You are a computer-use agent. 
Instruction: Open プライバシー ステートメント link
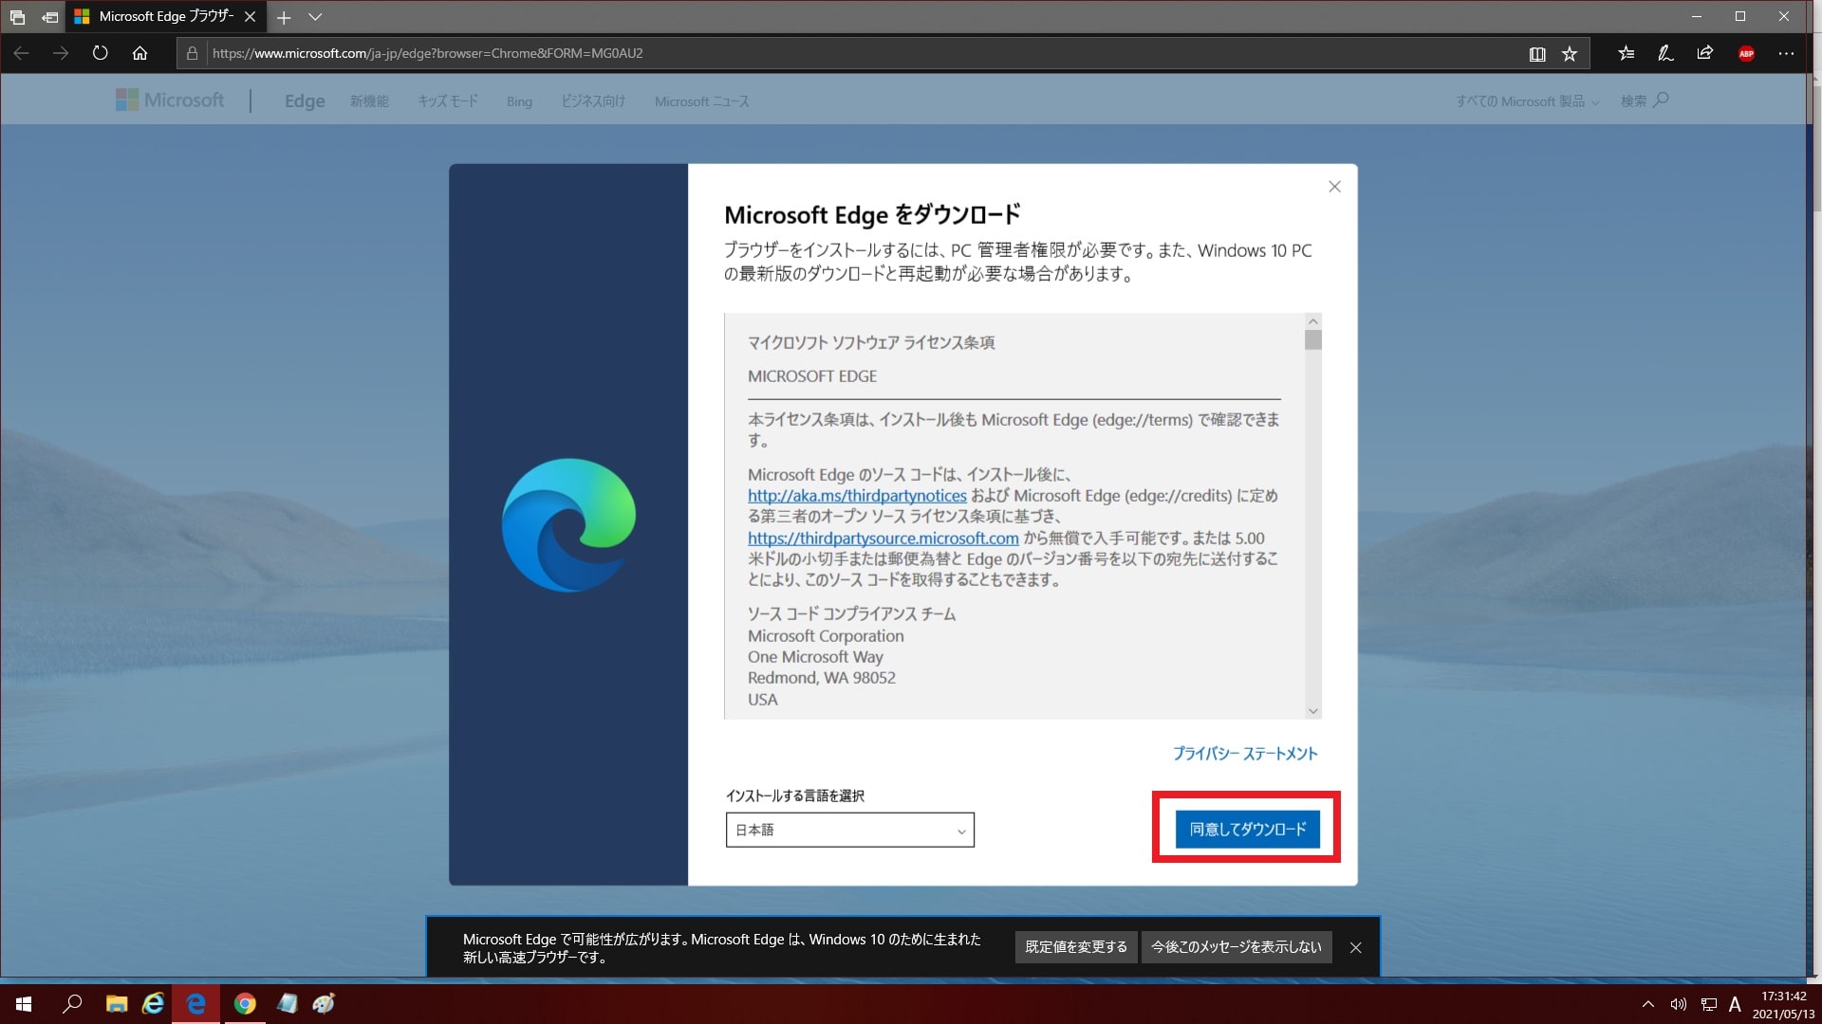(x=1245, y=754)
